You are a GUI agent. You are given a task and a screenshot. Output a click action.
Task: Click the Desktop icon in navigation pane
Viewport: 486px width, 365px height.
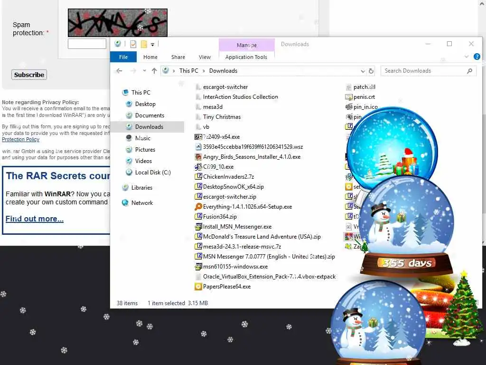point(129,104)
